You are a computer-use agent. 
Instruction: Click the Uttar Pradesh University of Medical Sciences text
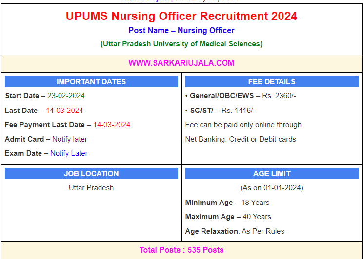click(x=181, y=44)
